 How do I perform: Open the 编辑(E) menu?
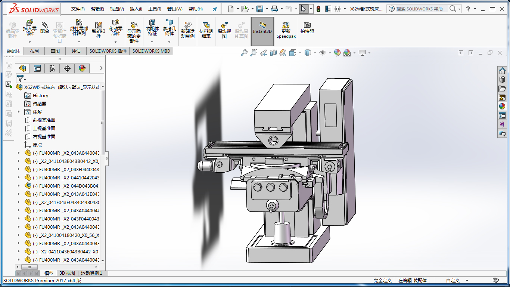coord(97,9)
